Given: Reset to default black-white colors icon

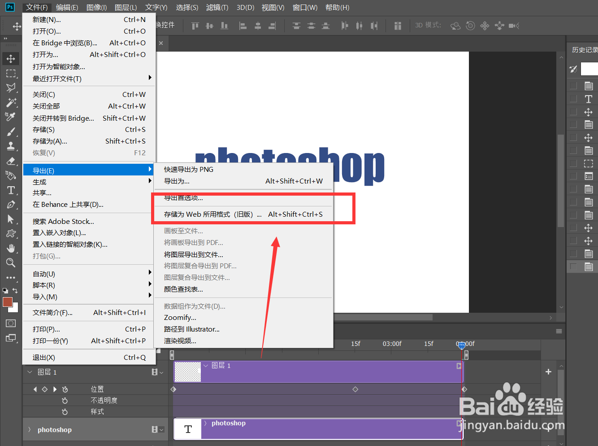Looking at the screenshot, I should tap(5, 291).
